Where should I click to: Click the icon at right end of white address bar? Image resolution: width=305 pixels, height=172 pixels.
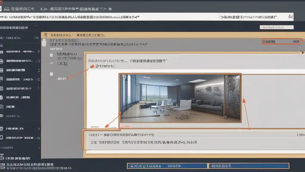click(290, 17)
